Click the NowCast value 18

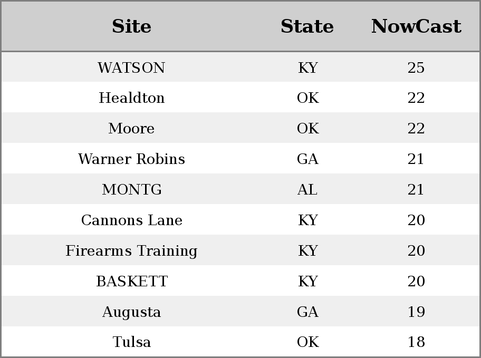[416, 342]
